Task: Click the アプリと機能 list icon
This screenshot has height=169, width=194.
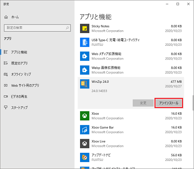Action: pos(6,52)
